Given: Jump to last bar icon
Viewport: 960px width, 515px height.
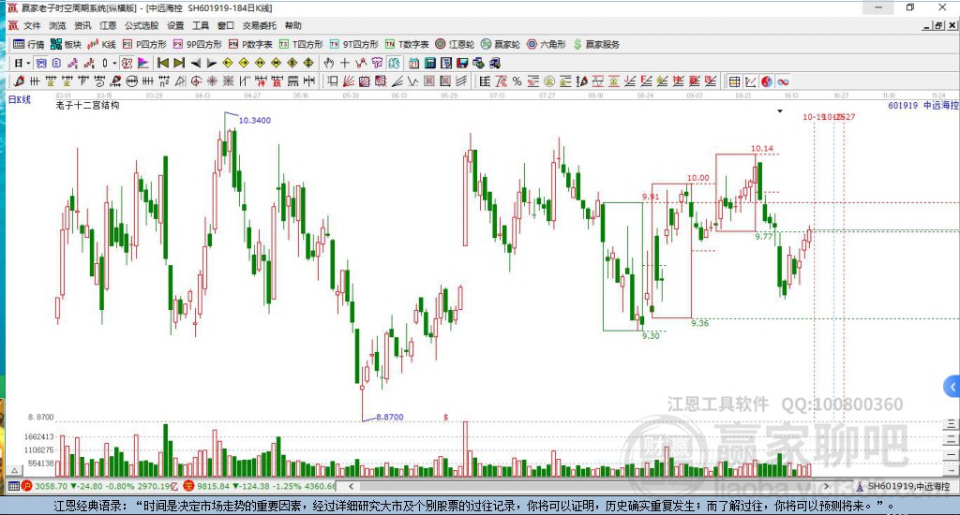Looking at the screenshot, I should coord(179,63).
